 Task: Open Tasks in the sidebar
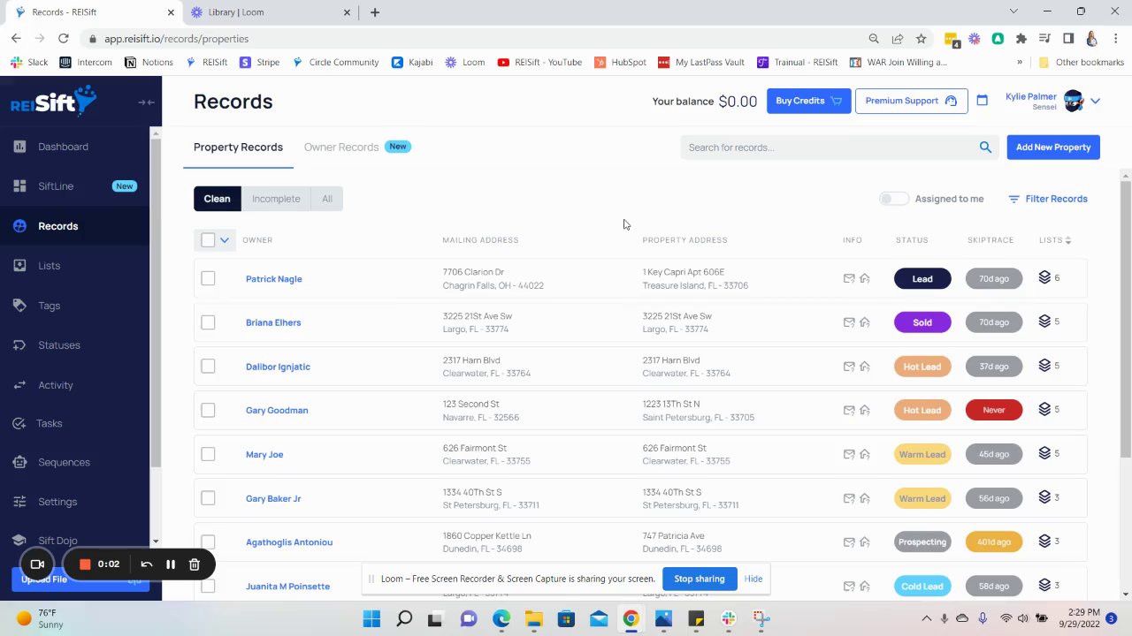[x=49, y=423]
